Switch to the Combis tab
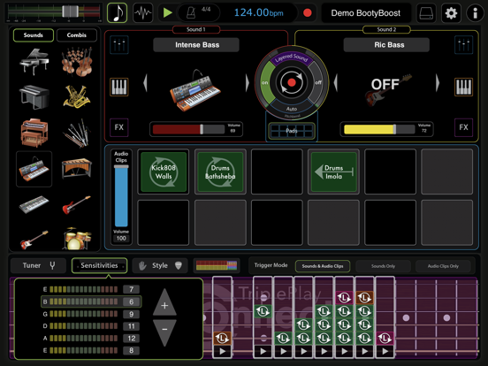This screenshot has width=488, height=366. tap(77, 34)
